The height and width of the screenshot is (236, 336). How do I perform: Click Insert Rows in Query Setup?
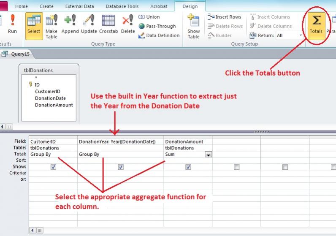225,17
